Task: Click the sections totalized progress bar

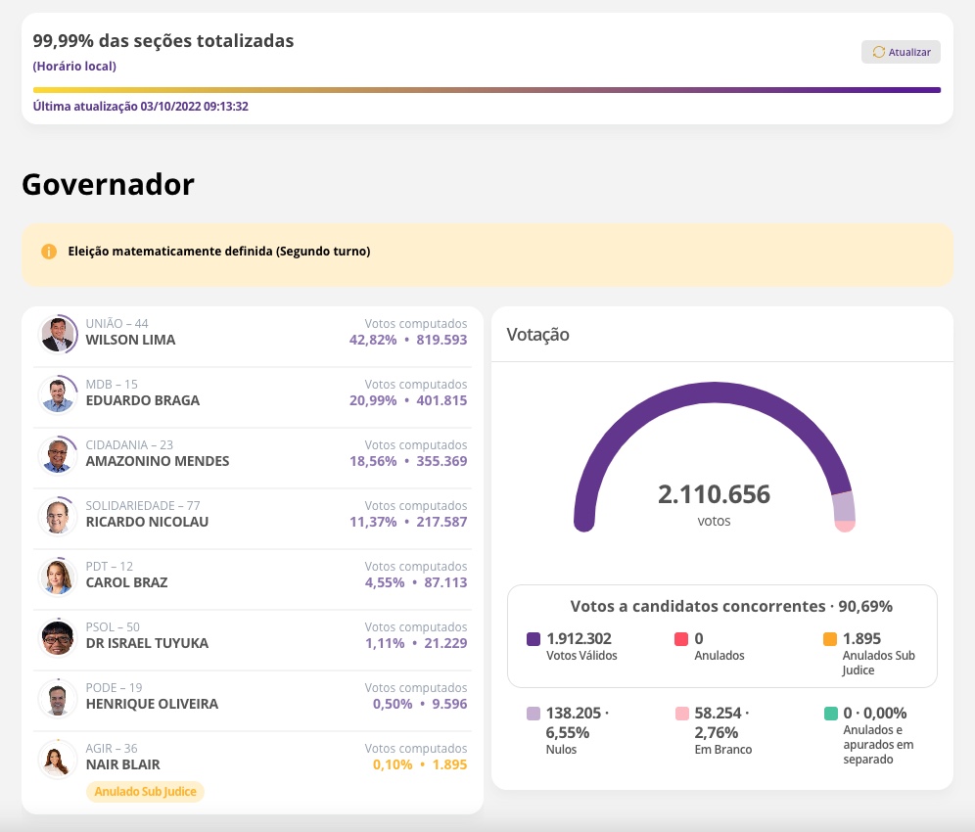Action: pos(487,90)
